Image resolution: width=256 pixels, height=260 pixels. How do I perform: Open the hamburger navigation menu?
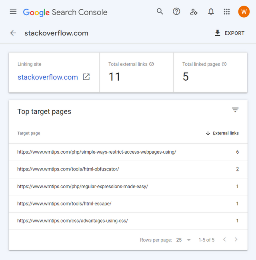click(13, 12)
